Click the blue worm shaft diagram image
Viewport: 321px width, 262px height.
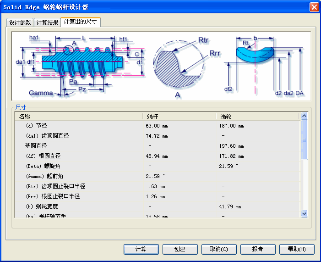tap(80, 64)
